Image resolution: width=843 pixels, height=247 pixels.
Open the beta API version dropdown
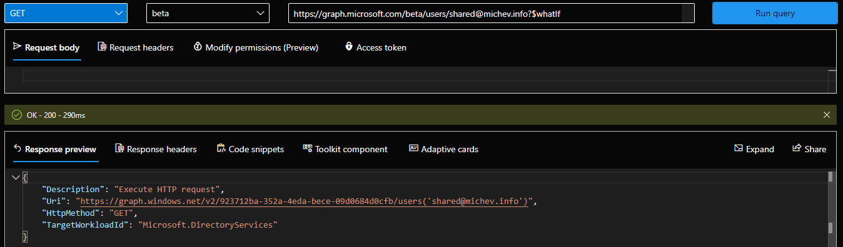coord(208,13)
